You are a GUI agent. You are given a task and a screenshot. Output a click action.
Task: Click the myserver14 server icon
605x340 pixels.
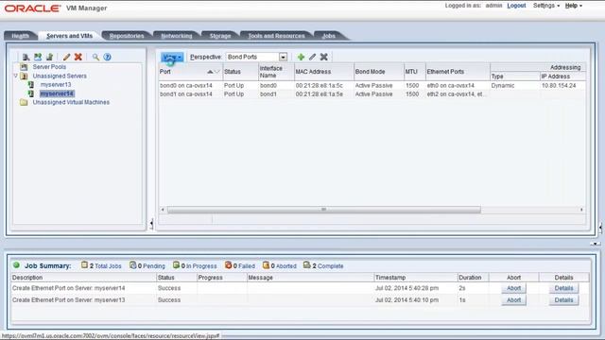pos(31,93)
